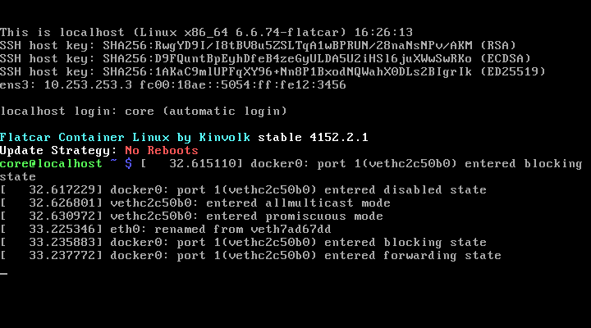Click the ens3 interface name
The image size is (591, 328).
13,84
